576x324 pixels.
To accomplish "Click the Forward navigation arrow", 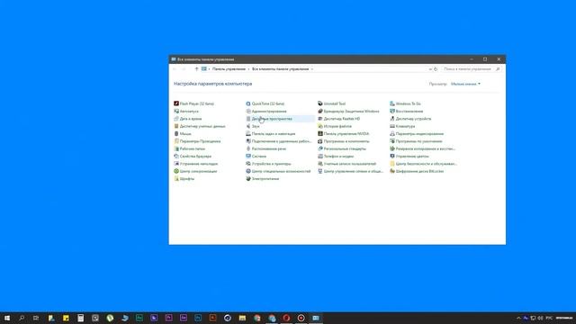I will (184, 69).
